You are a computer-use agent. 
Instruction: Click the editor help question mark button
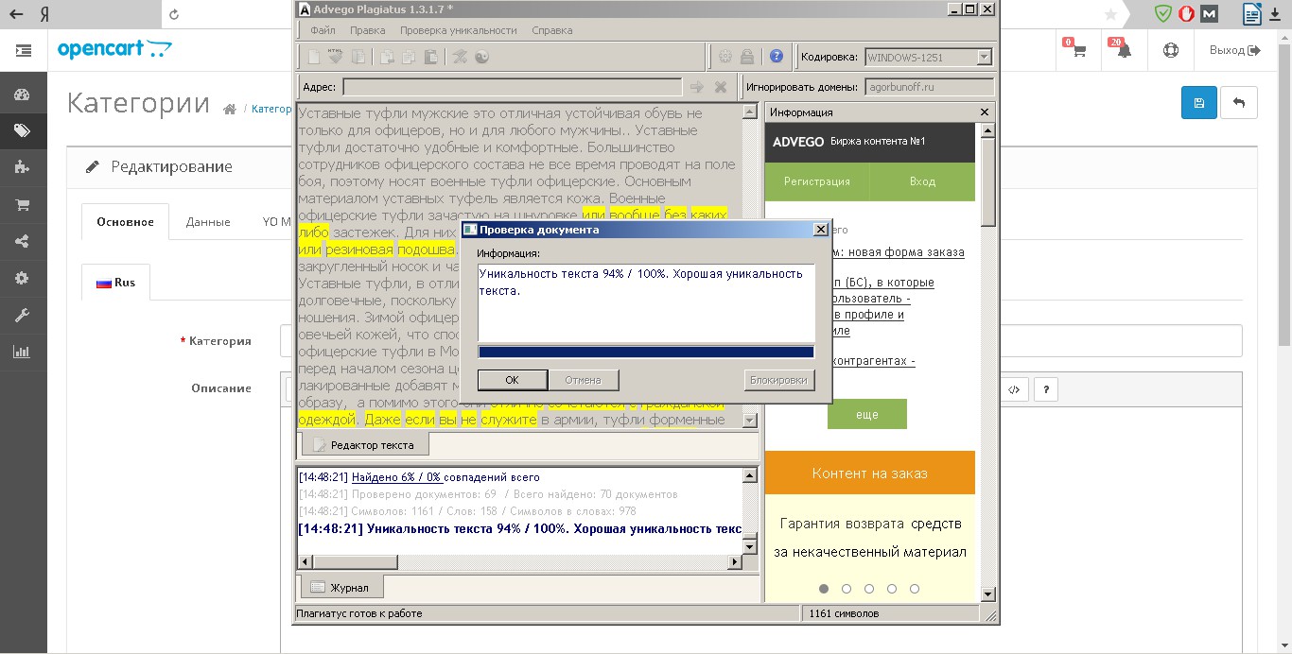tap(1046, 389)
